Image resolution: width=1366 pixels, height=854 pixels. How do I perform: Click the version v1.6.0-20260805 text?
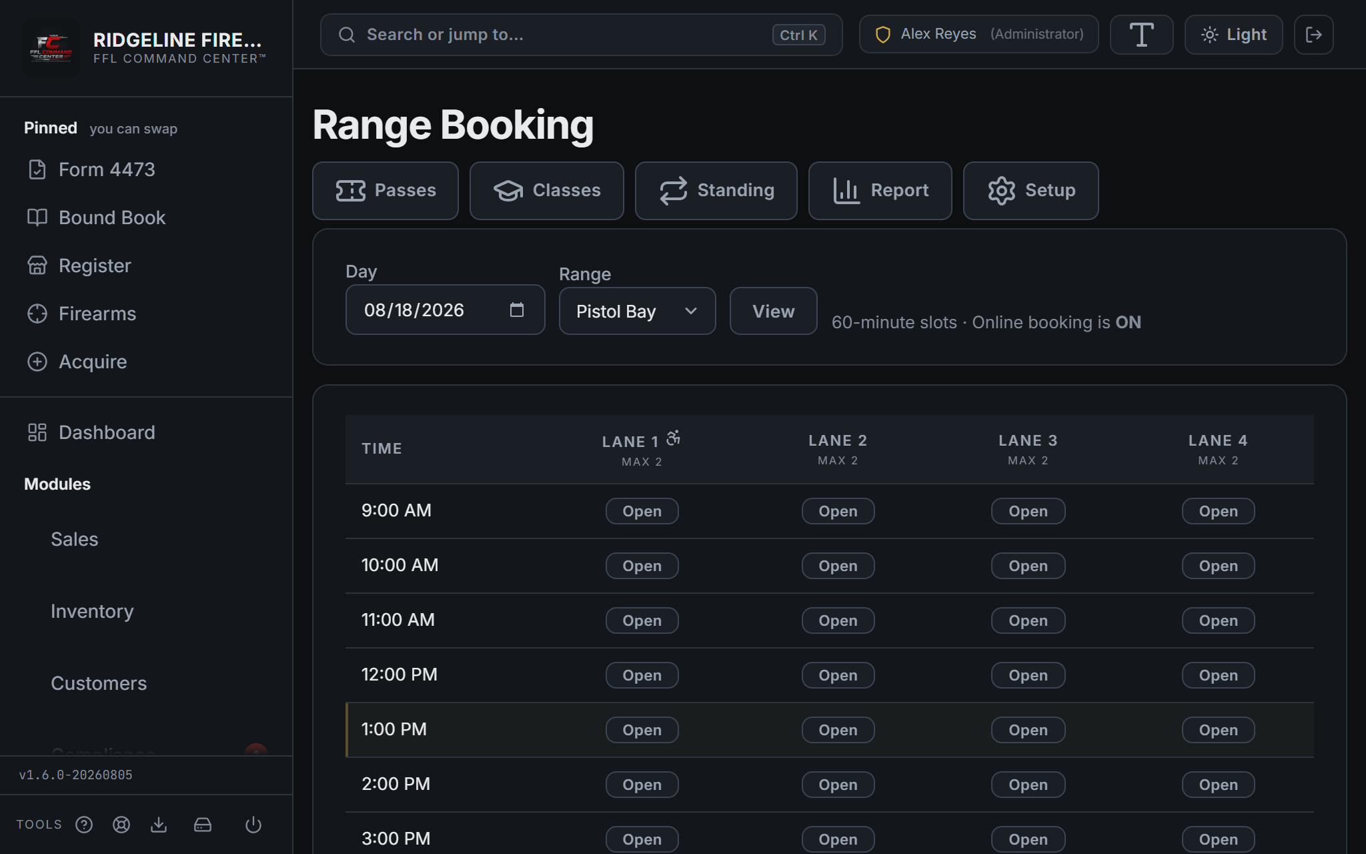(75, 775)
